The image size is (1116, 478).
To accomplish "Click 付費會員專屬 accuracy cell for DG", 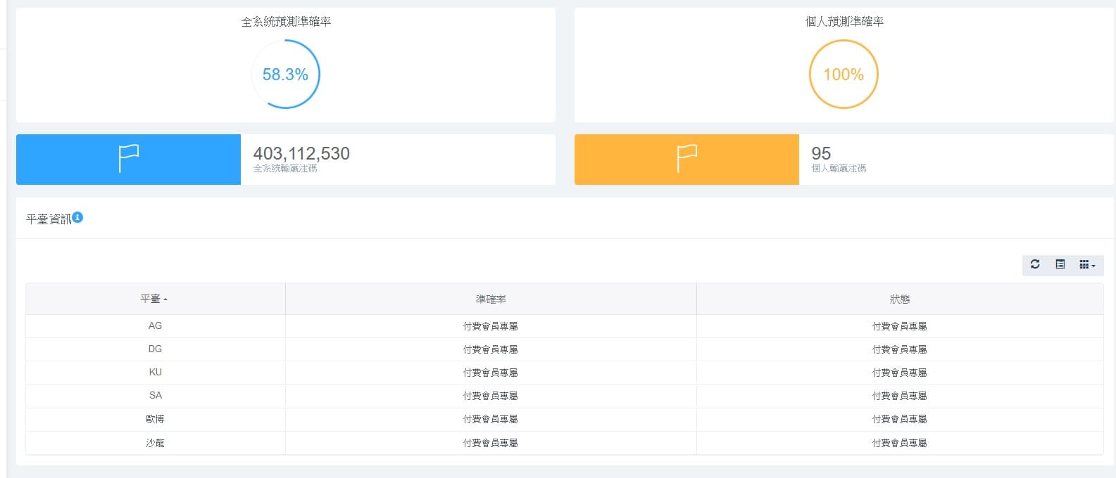I will click(x=491, y=349).
